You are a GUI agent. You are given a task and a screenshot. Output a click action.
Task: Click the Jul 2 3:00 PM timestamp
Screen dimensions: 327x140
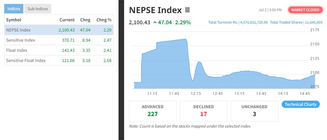270,10
